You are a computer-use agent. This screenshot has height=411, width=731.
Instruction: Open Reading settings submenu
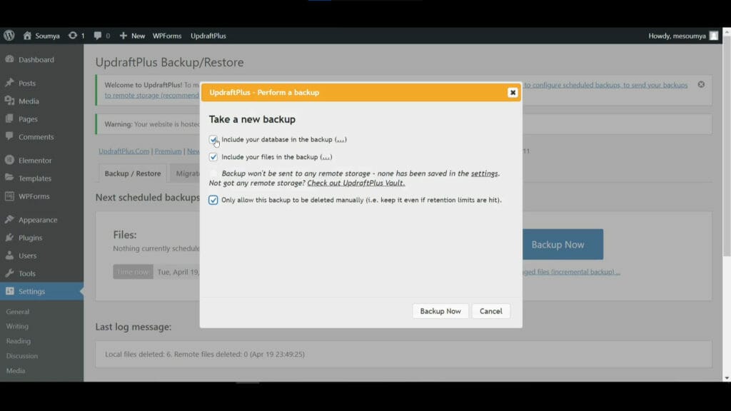coord(18,341)
